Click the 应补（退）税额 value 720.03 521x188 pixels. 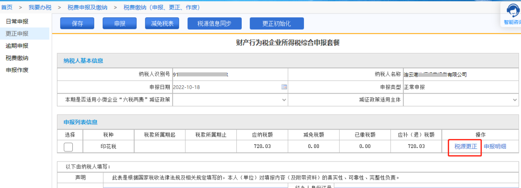416,146
